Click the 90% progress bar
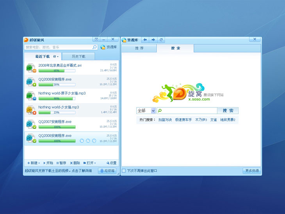This screenshot has height=214, width=285. point(57,98)
